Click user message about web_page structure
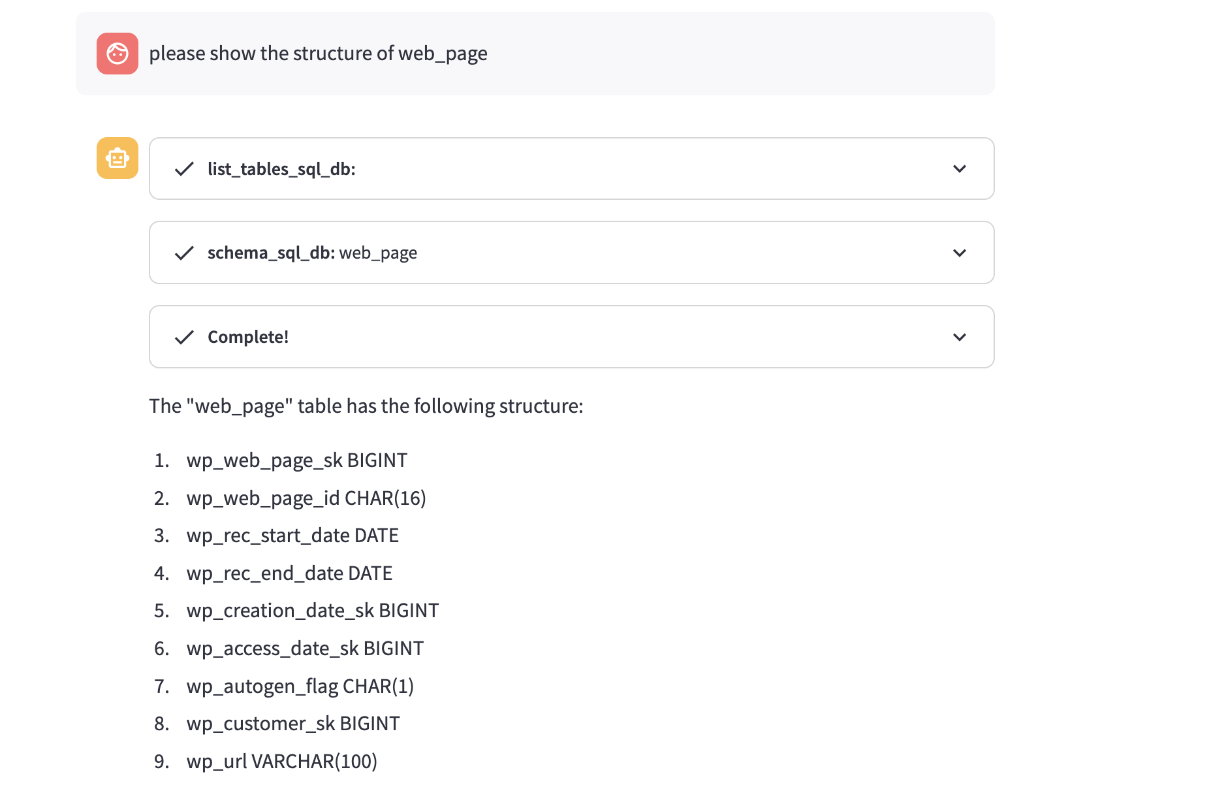This screenshot has height=789, width=1226. coord(318,54)
